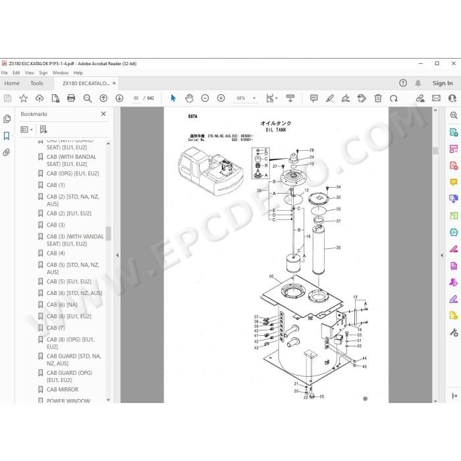This screenshot has width=461, height=461.
Task: Switch to the Home tab
Action: [12, 83]
